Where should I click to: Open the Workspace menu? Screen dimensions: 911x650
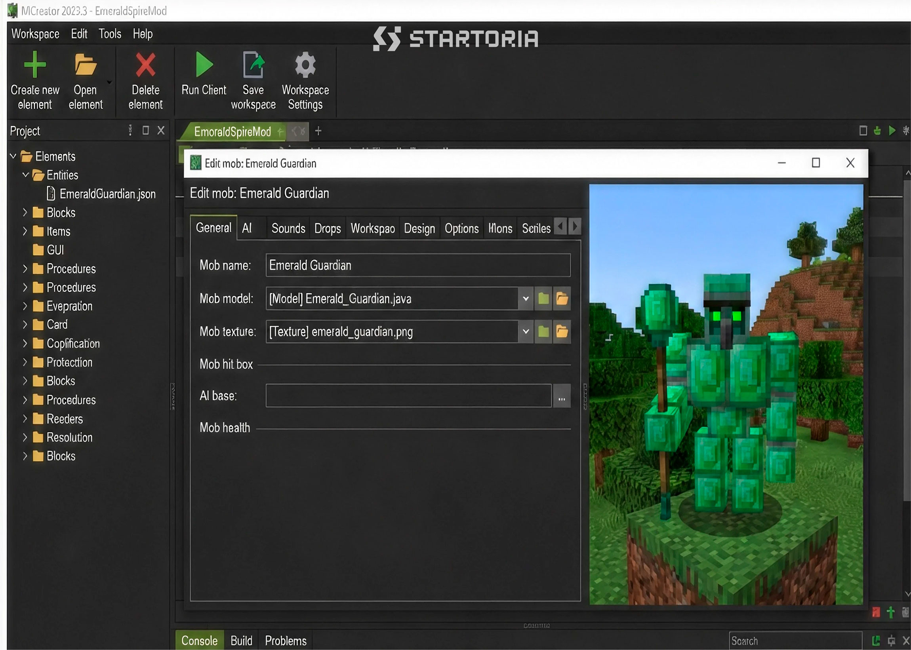pos(35,34)
